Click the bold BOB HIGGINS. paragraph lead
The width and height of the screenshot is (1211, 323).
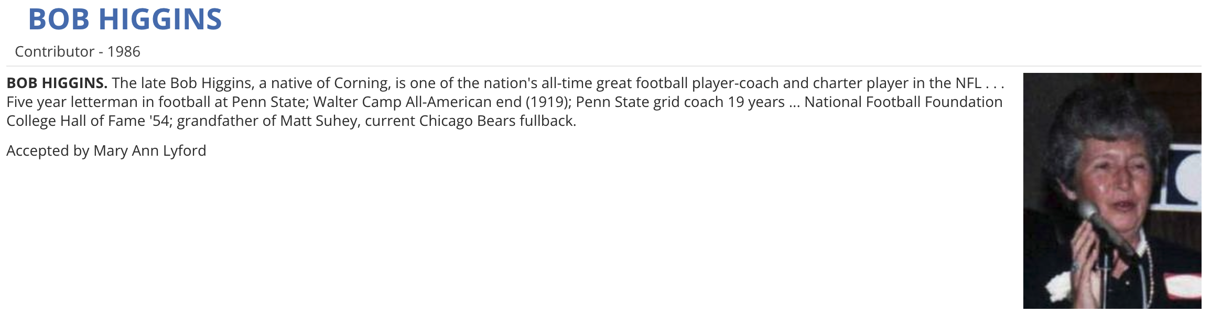pos(57,83)
